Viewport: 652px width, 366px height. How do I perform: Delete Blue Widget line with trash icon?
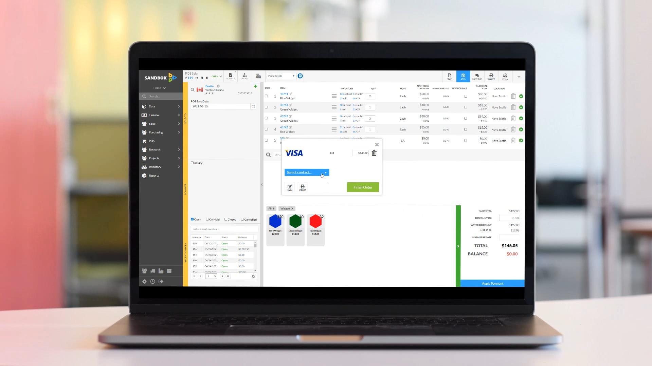(513, 96)
